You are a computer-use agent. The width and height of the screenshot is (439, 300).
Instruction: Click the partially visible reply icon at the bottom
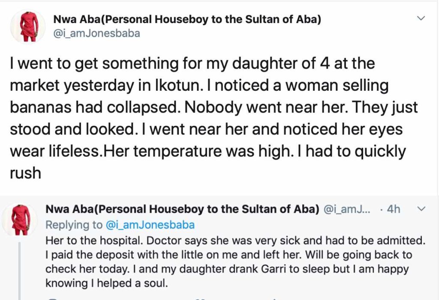coord(55,299)
